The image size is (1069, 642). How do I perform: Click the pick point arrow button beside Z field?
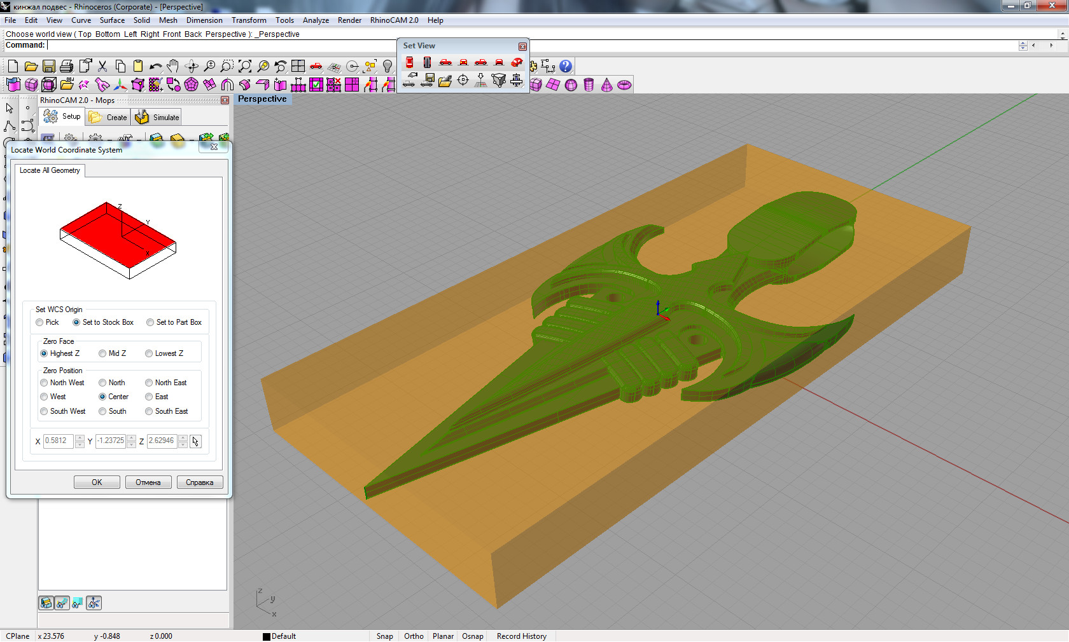pos(195,441)
